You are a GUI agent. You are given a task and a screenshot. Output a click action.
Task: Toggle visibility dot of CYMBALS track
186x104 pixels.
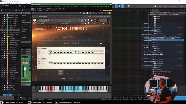click(x=5, y=70)
